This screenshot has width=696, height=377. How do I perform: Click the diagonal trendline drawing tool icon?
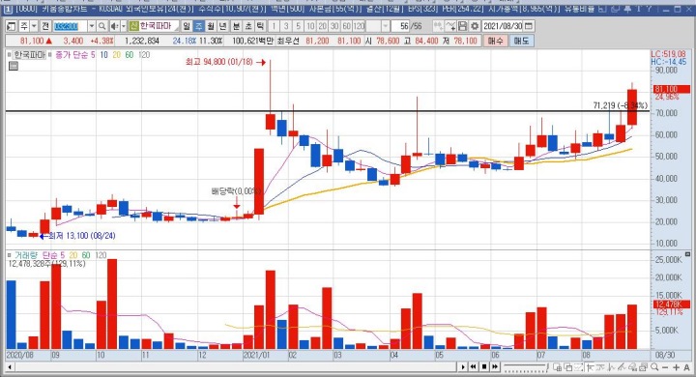click(622, 366)
